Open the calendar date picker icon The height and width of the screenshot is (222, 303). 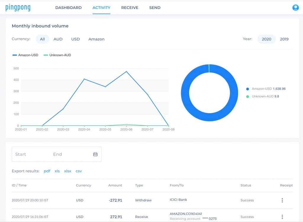95,154
